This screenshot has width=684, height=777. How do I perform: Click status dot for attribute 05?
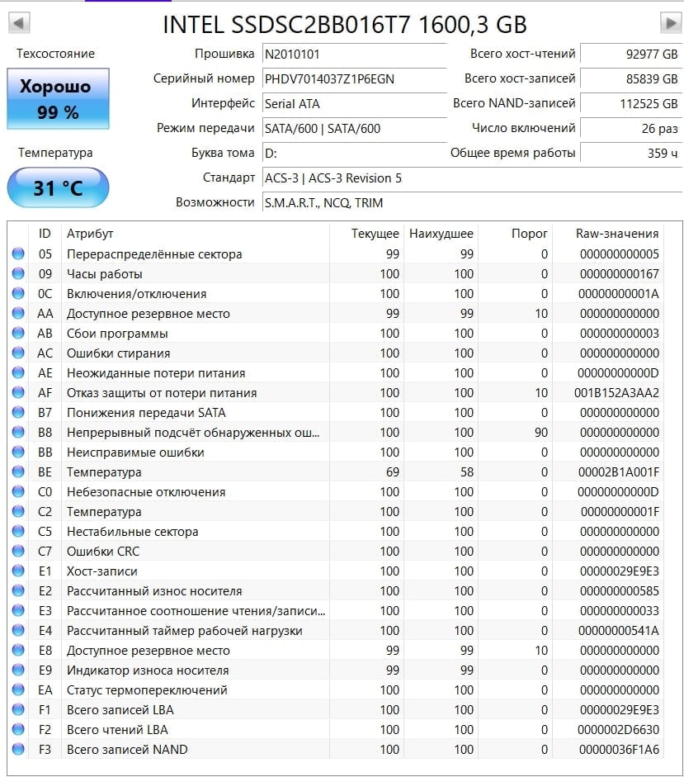coord(18,253)
